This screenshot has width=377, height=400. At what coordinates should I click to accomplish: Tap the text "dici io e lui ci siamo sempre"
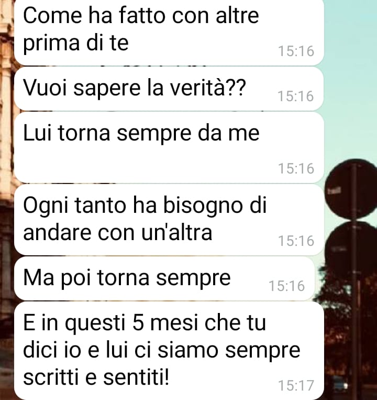click(161, 350)
